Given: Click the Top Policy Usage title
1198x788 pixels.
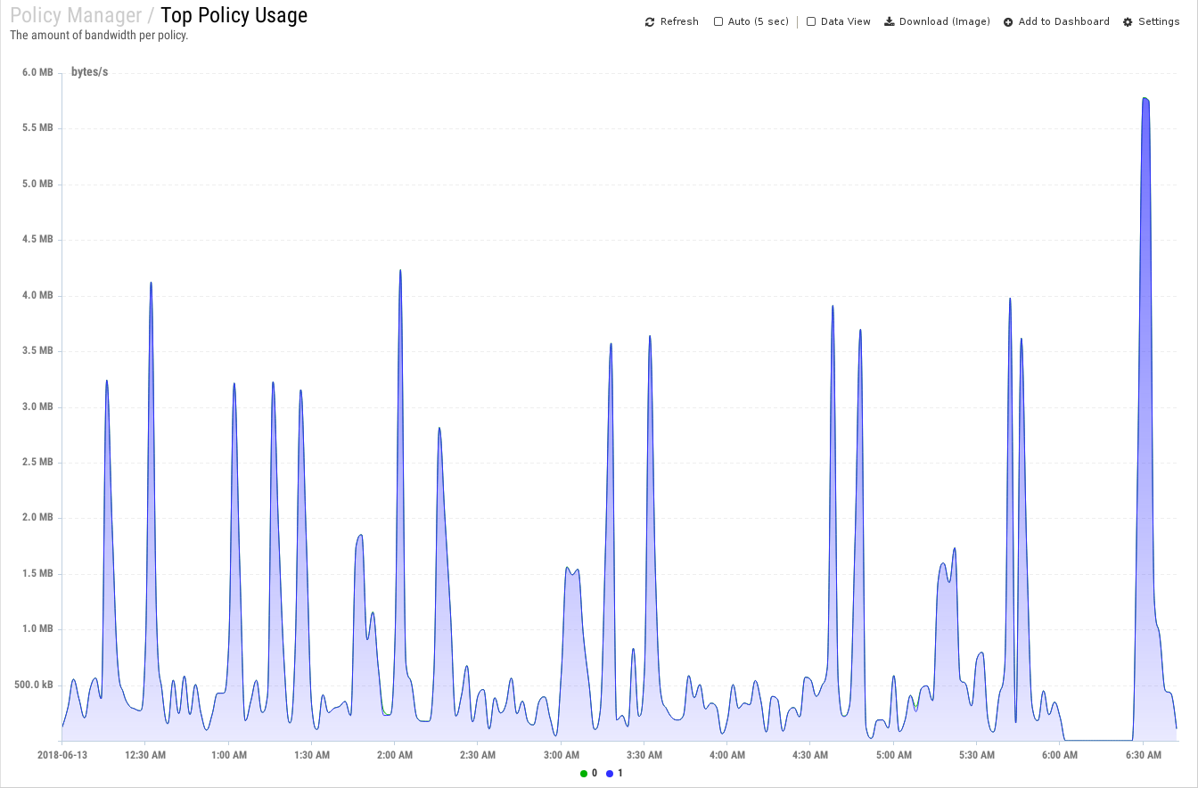Looking at the screenshot, I should coord(234,15).
